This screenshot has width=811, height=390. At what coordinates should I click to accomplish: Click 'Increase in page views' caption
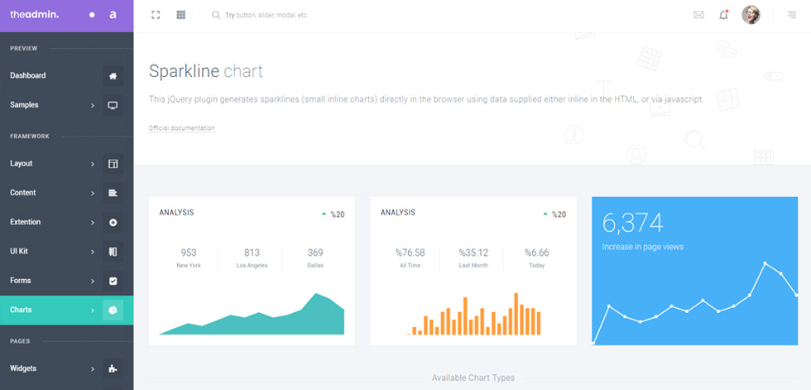tap(642, 247)
